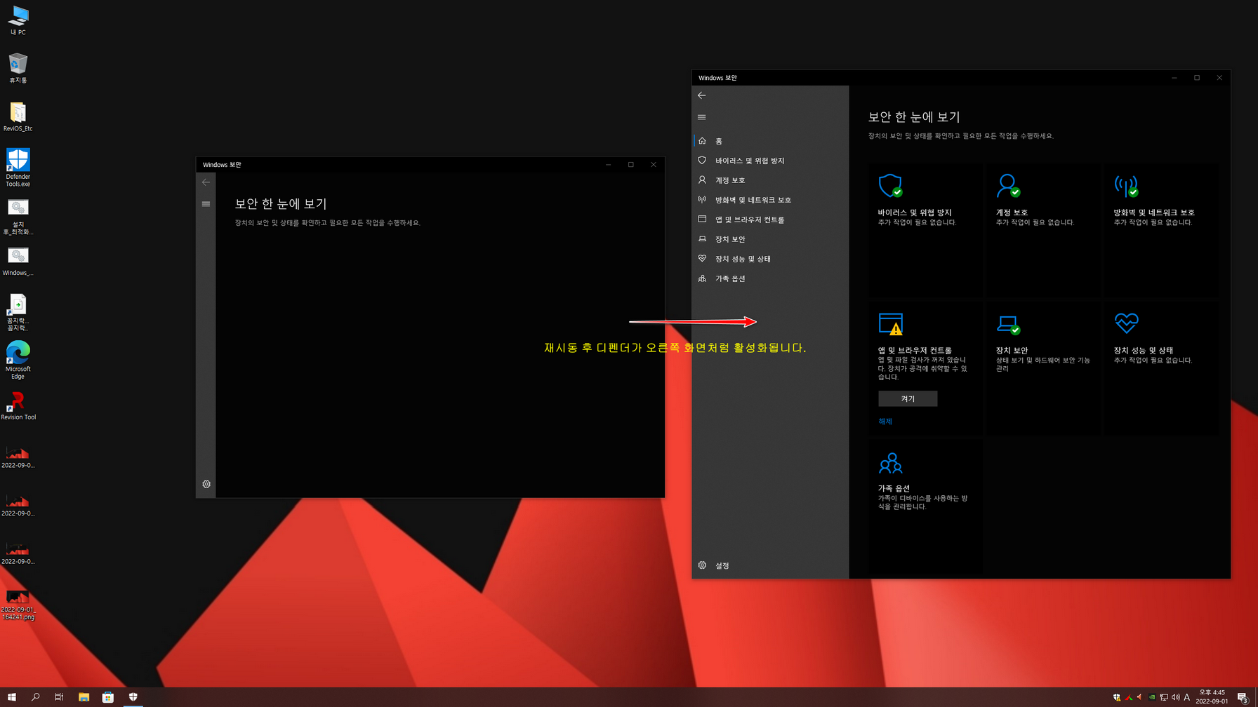Image resolution: width=1258 pixels, height=707 pixels.
Task: Click Windows Security warning tray icon
Action: click(1117, 697)
